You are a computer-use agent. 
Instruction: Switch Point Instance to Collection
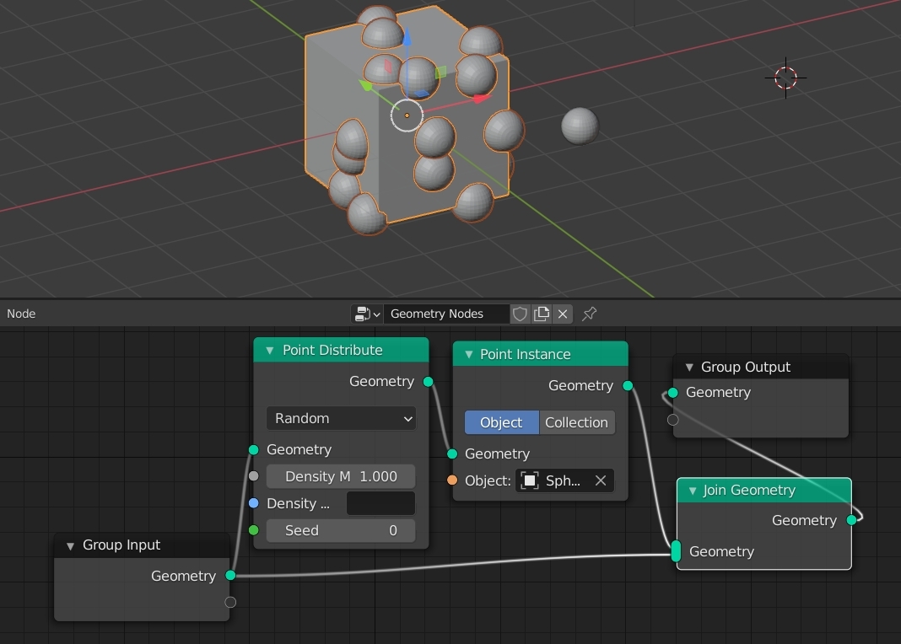(x=576, y=422)
